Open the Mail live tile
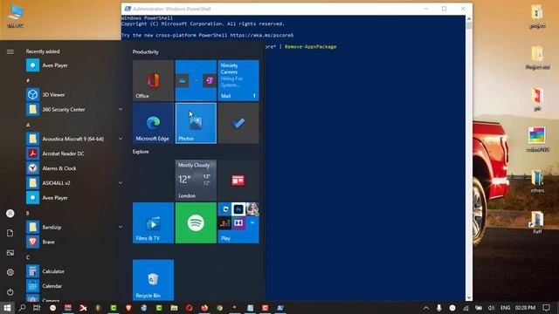Screen dimensions: 559x314 pos(238,80)
